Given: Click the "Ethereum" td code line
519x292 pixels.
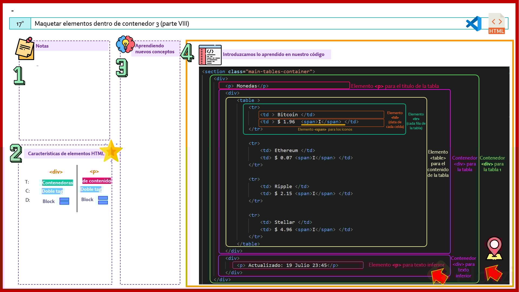Looking at the screenshot, I should click(287, 151).
